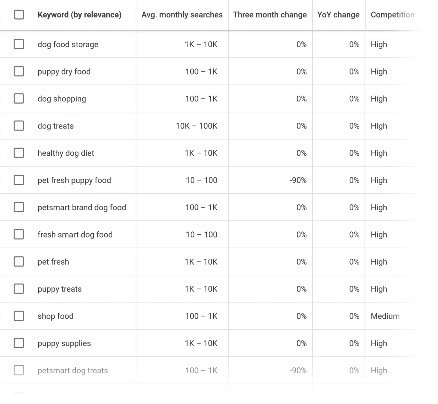Click the 'Competition' column header
This screenshot has width=438, height=404.
(x=392, y=15)
